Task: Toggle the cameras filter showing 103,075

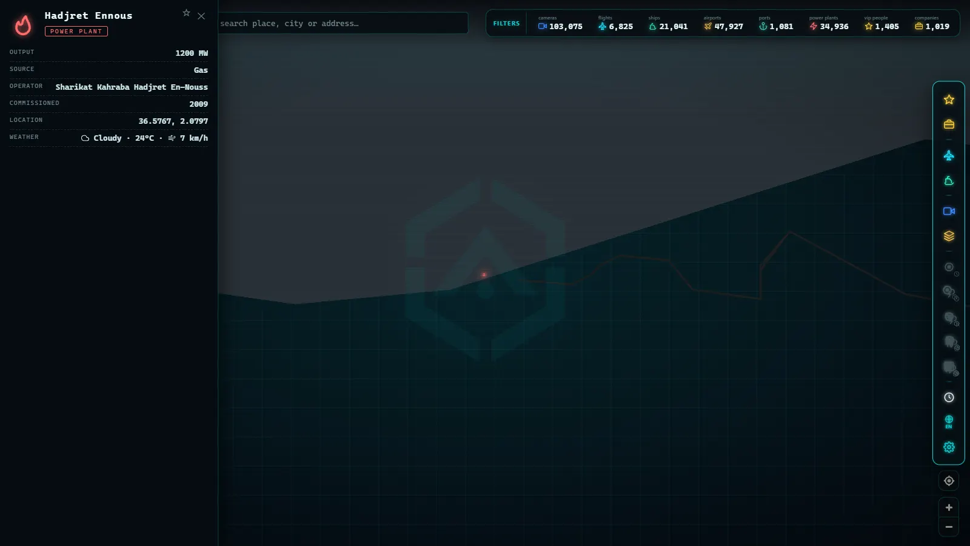Action: (x=560, y=24)
